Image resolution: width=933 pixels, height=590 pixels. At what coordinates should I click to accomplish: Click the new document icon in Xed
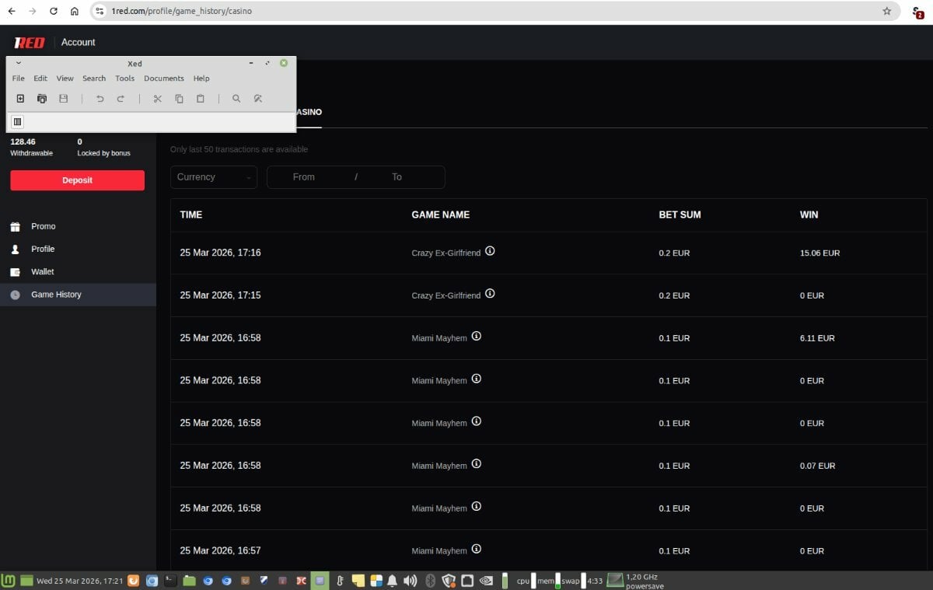pyautogui.click(x=20, y=99)
